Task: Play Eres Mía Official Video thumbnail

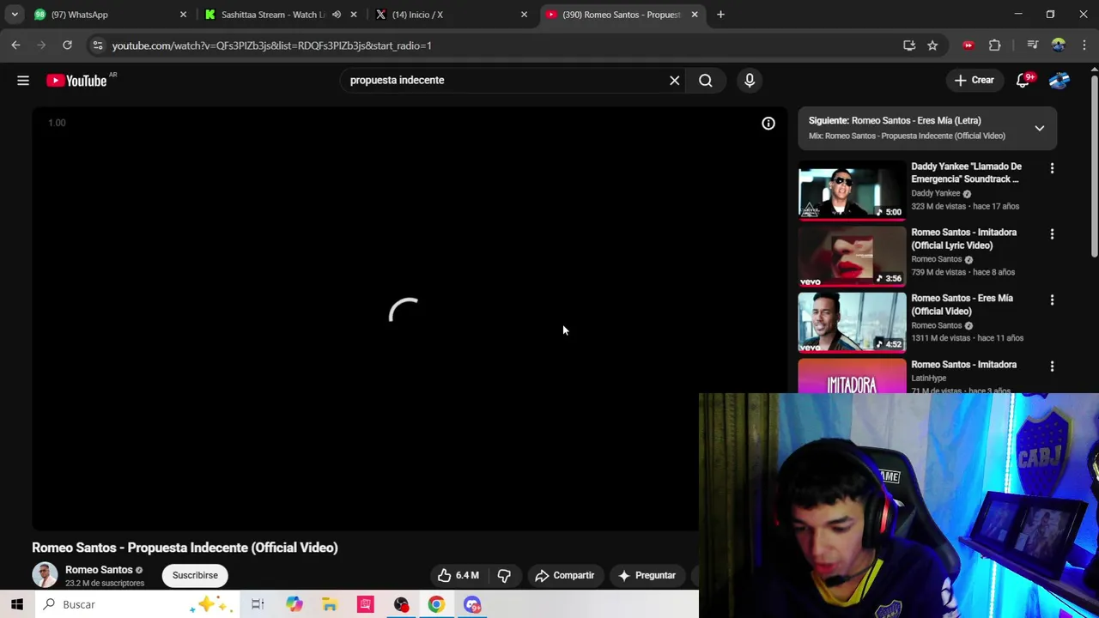Action: [852, 323]
